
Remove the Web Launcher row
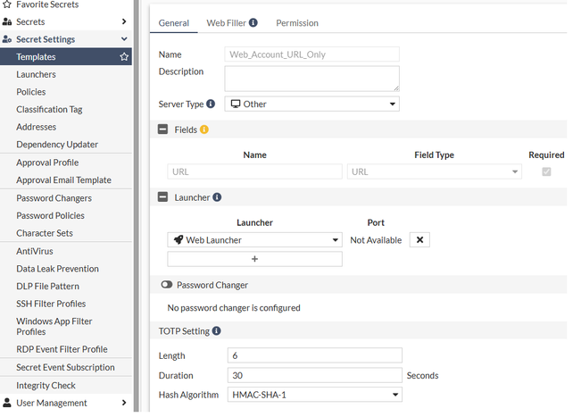(x=420, y=240)
